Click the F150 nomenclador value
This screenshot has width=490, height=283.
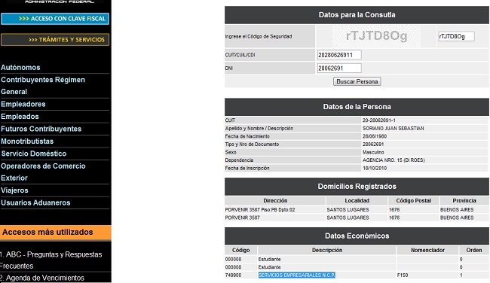click(403, 275)
